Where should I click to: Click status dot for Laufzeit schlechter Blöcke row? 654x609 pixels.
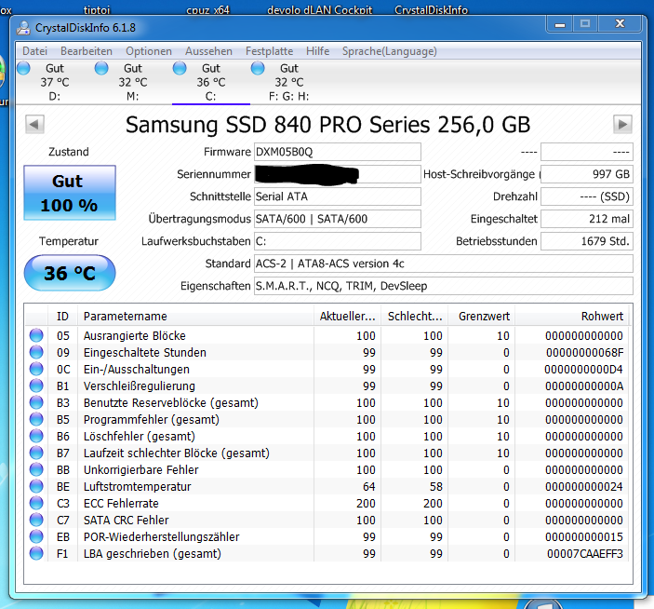[36, 453]
